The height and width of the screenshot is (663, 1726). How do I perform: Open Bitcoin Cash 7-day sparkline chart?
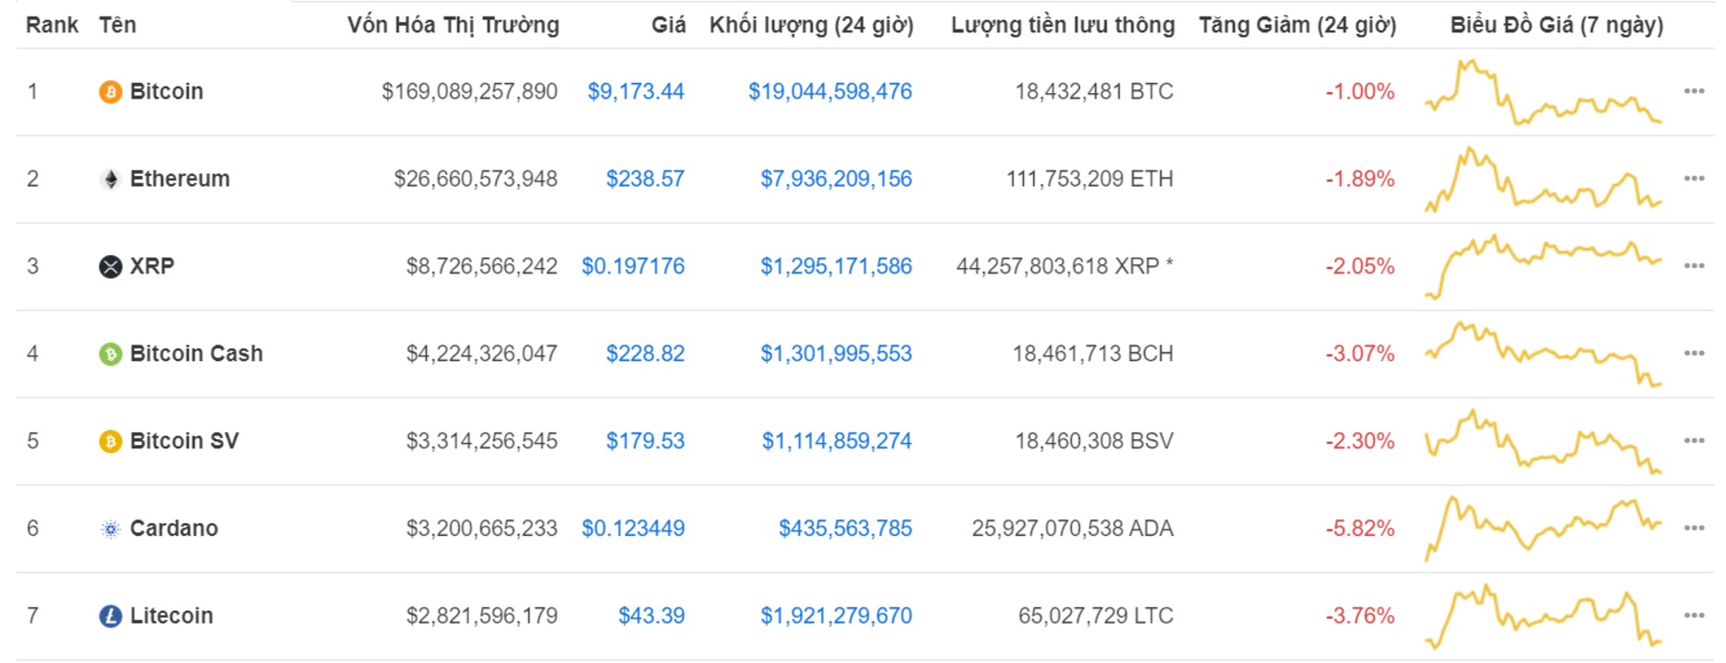1544,355
